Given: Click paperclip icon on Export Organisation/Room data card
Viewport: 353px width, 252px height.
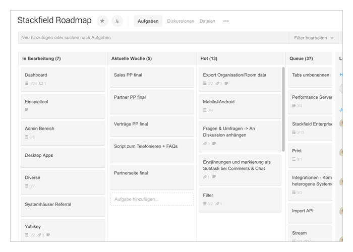Looking at the screenshot, I should click(x=217, y=83).
